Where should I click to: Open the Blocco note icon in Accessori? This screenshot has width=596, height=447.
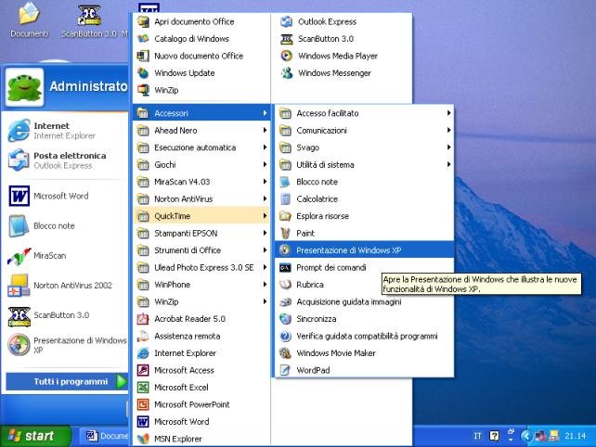pyautogui.click(x=285, y=182)
